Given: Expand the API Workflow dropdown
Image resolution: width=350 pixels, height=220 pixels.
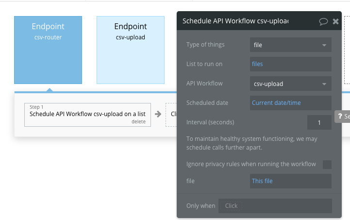Looking at the screenshot, I should 290,84.
